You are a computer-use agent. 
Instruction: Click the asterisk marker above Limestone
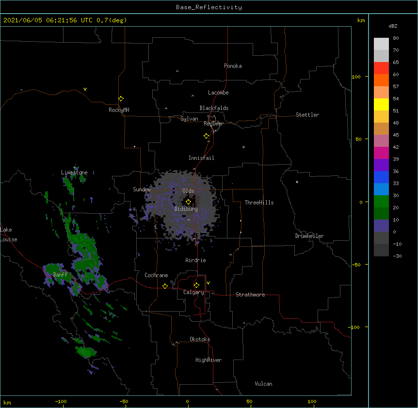[x=75, y=168]
